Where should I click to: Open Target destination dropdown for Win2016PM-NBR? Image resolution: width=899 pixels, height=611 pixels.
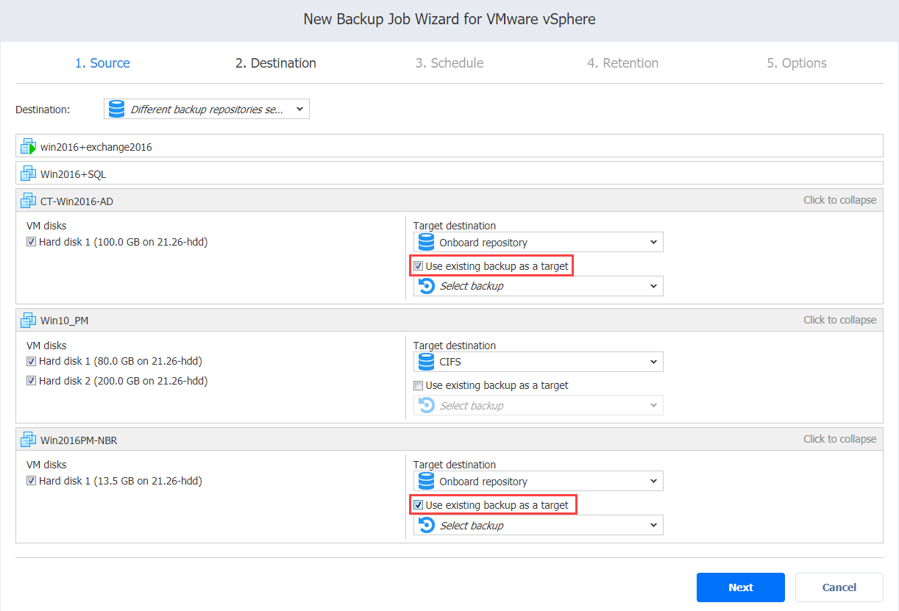(538, 482)
